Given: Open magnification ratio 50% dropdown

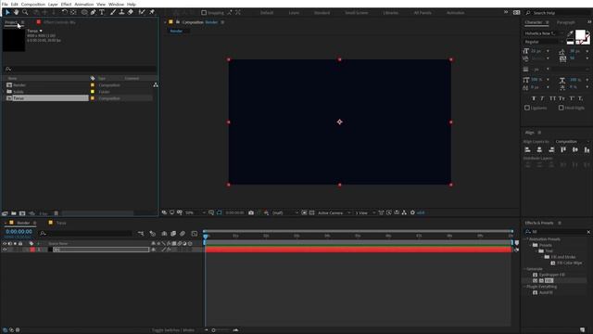Looking at the screenshot, I should (x=196, y=212).
